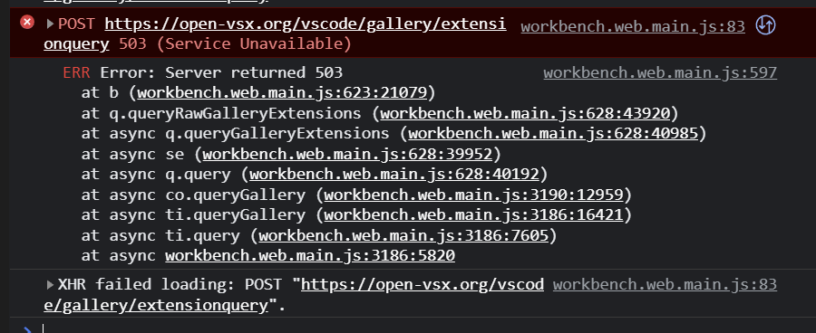The width and height of the screenshot is (816, 333).
Task: Expand the XHR failed loading entry
Action: click(x=51, y=285)
